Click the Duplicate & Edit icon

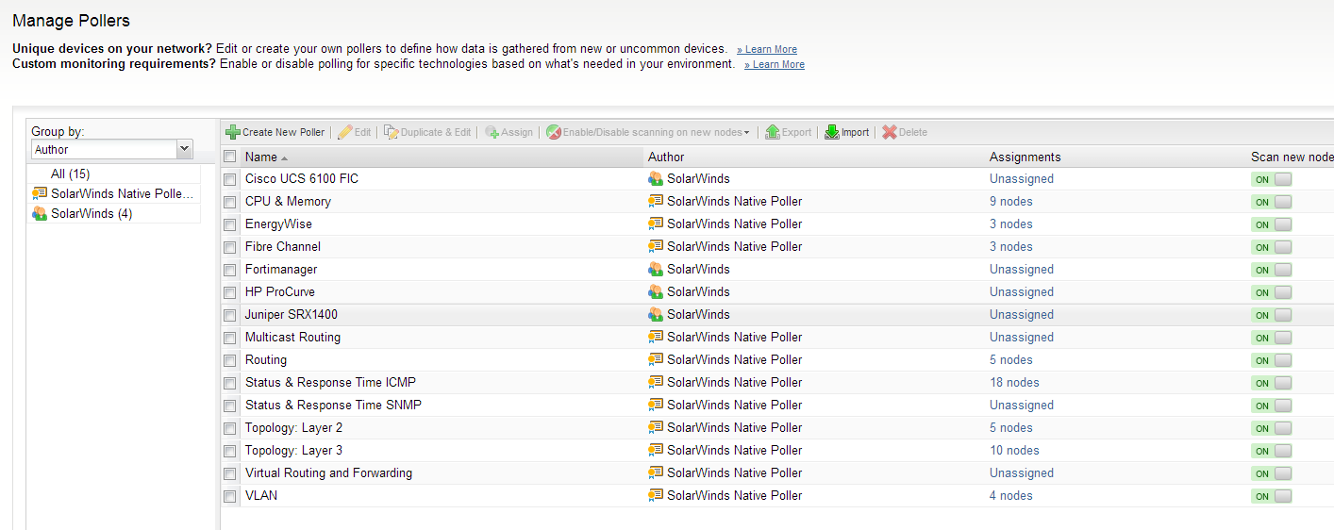point(392,132)
